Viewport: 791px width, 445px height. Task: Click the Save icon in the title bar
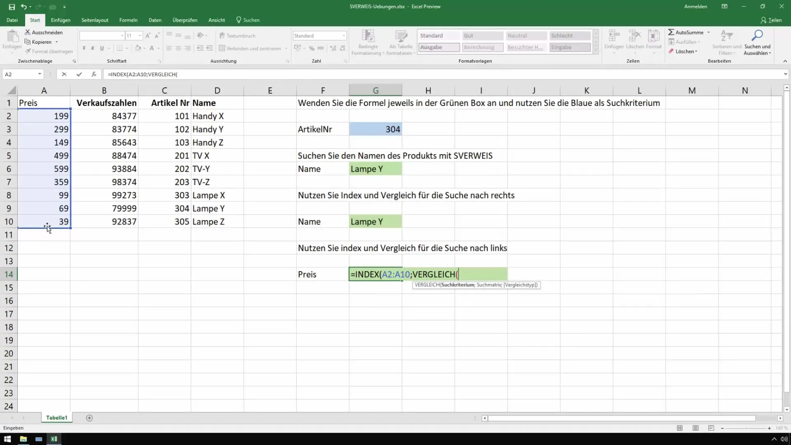12,7
